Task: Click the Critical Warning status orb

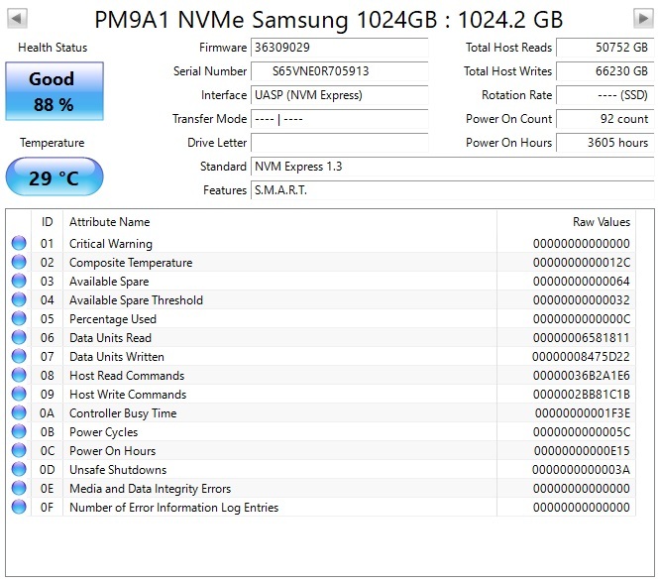Action: tap(19, 243)
